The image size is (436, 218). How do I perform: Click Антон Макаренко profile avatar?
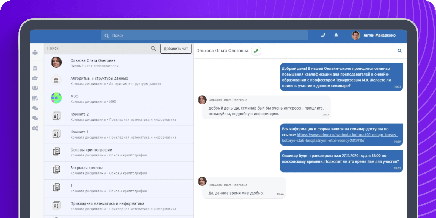point(356,35)
